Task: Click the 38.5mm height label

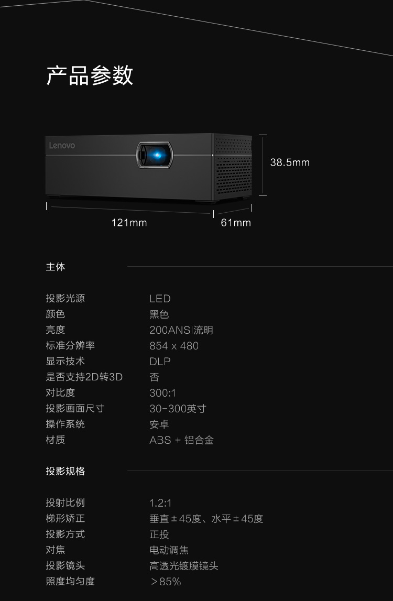Action: (290, 162)
